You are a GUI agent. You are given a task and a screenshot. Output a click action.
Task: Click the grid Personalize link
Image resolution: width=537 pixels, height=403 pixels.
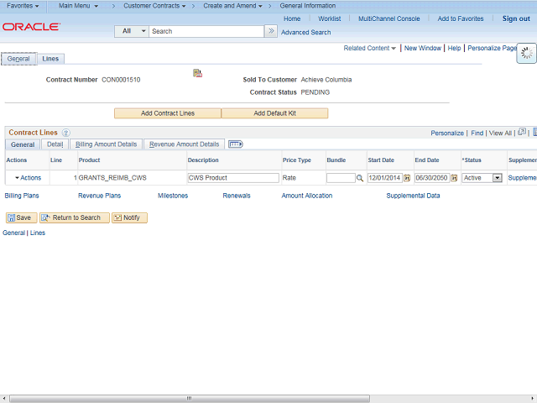(447, 133)
